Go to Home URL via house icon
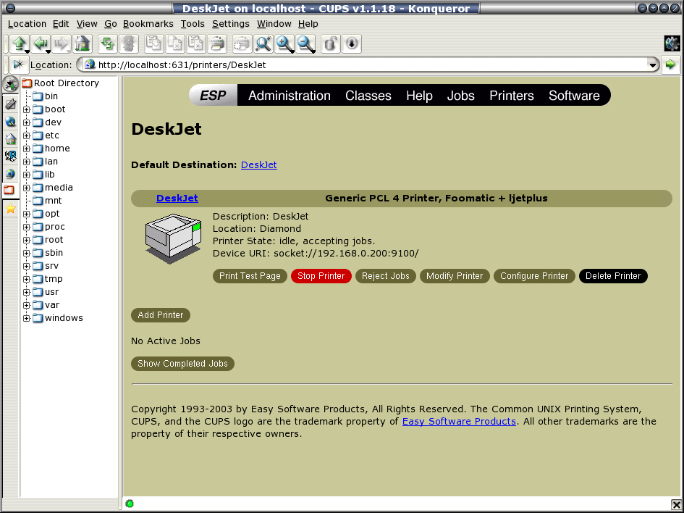The image size is (684, 513). tap(82, 43)
